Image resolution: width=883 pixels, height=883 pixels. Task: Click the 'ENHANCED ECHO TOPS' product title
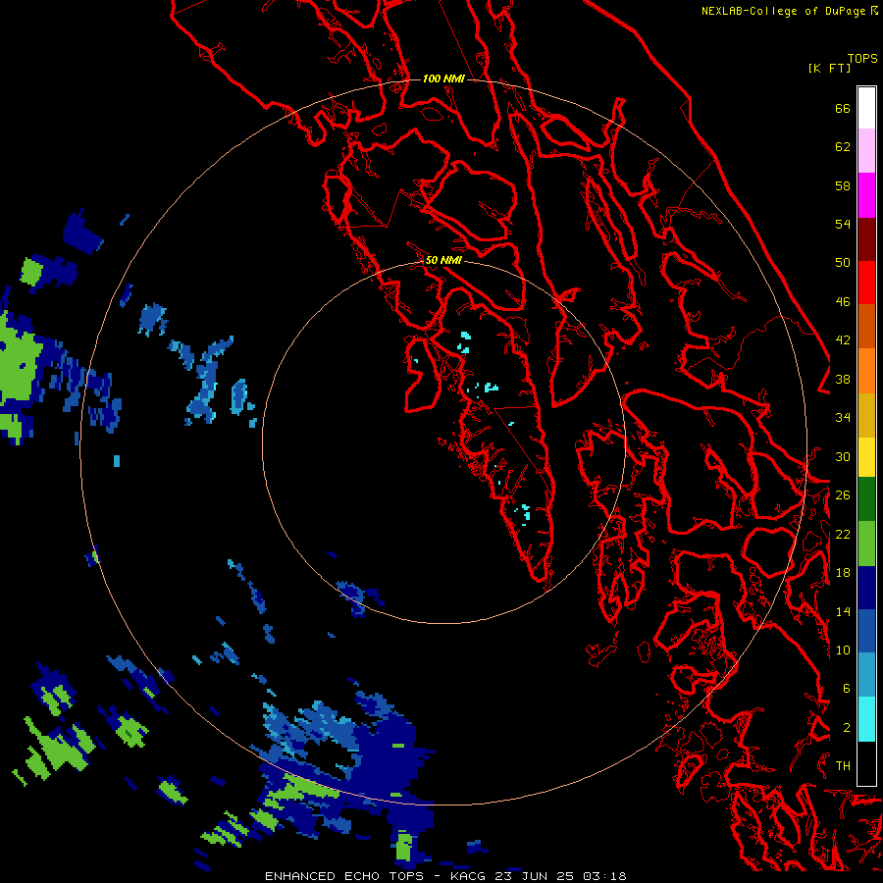point(344,876)
